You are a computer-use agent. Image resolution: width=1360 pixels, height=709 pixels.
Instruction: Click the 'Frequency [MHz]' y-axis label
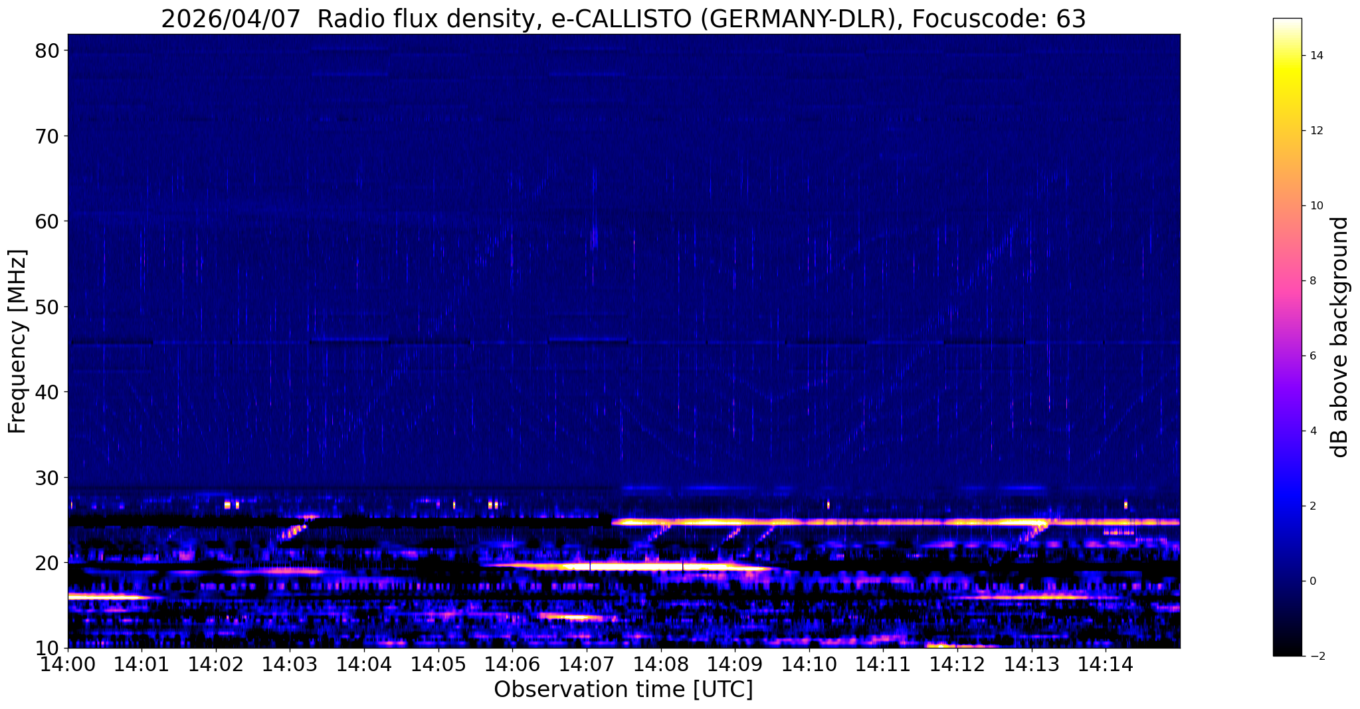[x=17, y=341]
